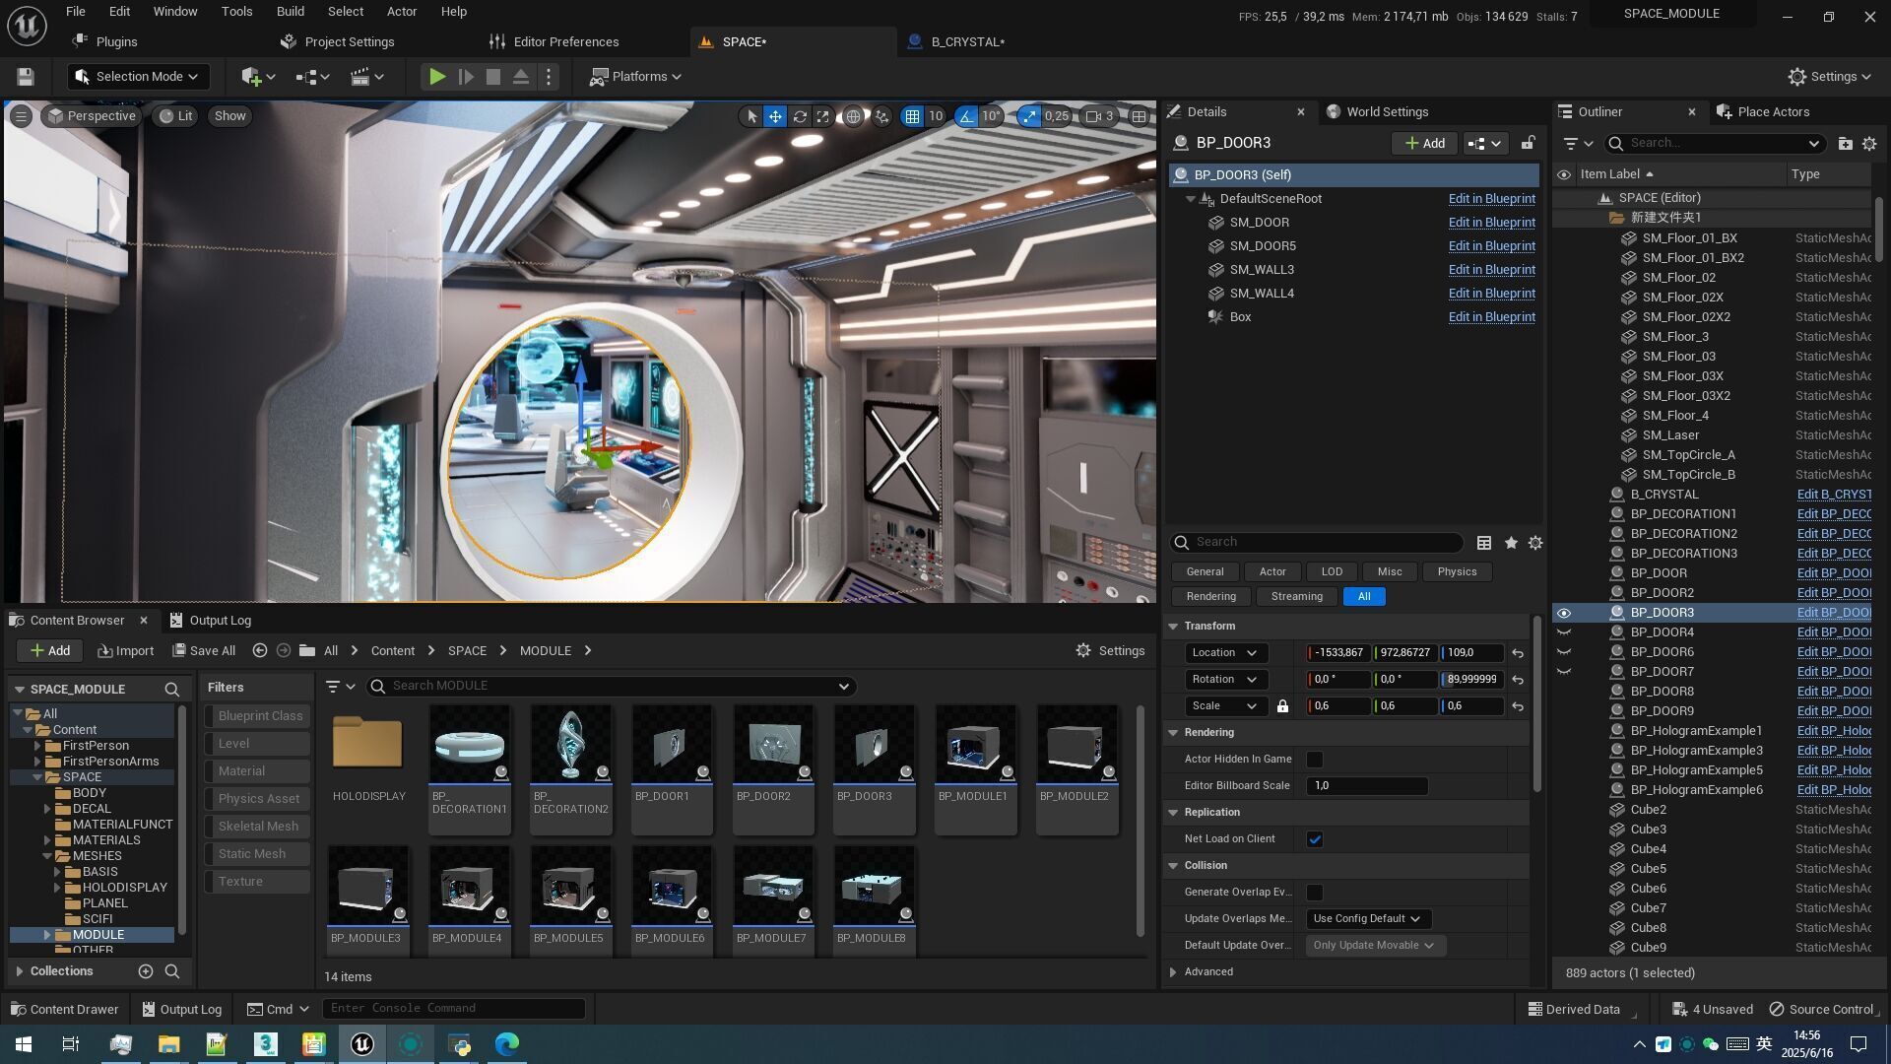The image size is (1891, 1064).
Task: Open Output Log tab beside Content Browser
Action: coord(210,621)
